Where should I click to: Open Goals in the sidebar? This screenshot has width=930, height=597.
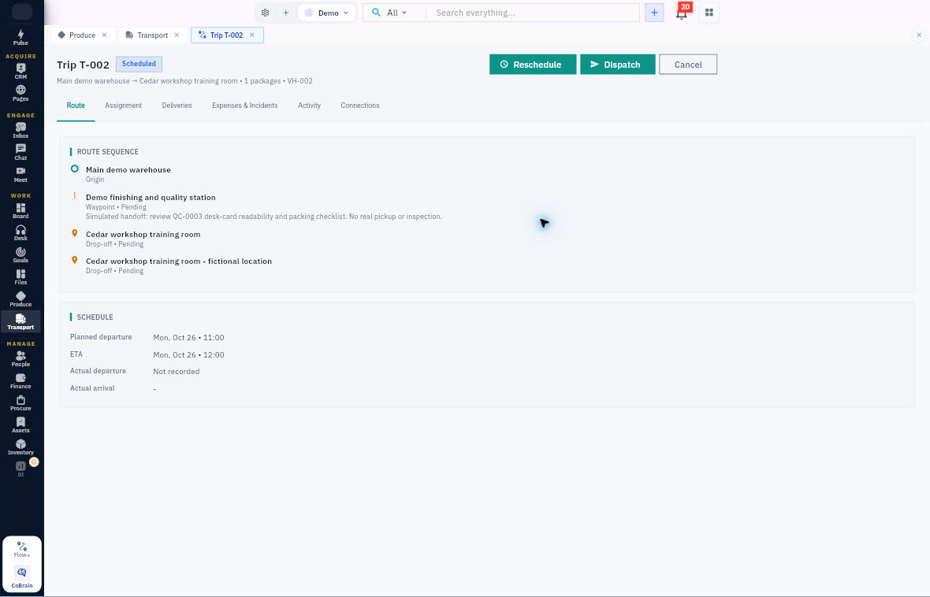(x=20, y=255)
